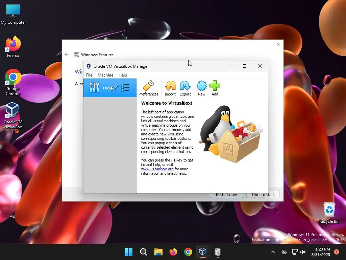Click the volume speaker tray icon
The image size is (346, 260).
click(x=303, y=252)
